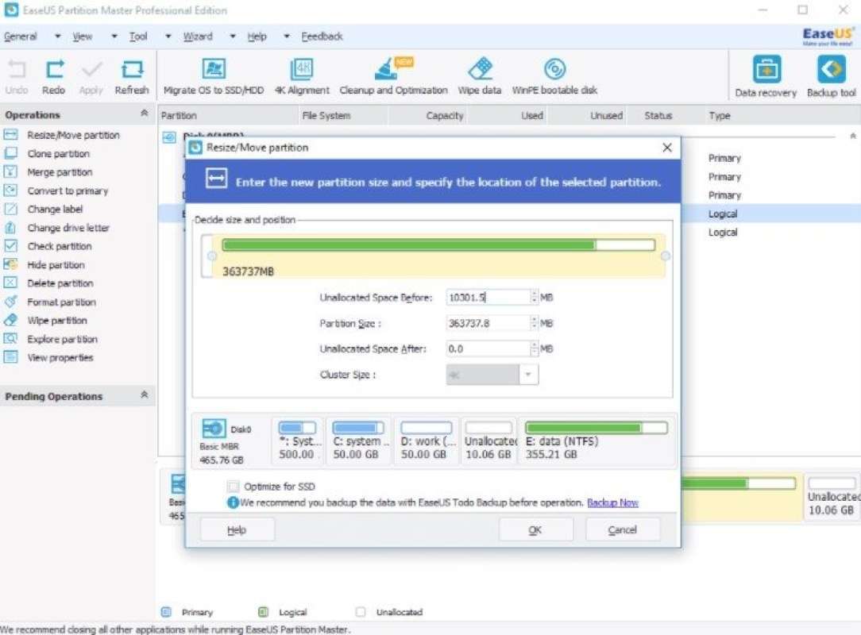
Task: Enable the Optimize for SSD checkbox
Action: point(234,486)
